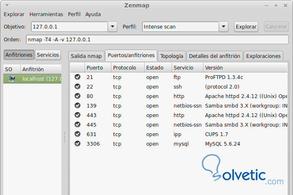Click the ssh service cell

(178, 87)
